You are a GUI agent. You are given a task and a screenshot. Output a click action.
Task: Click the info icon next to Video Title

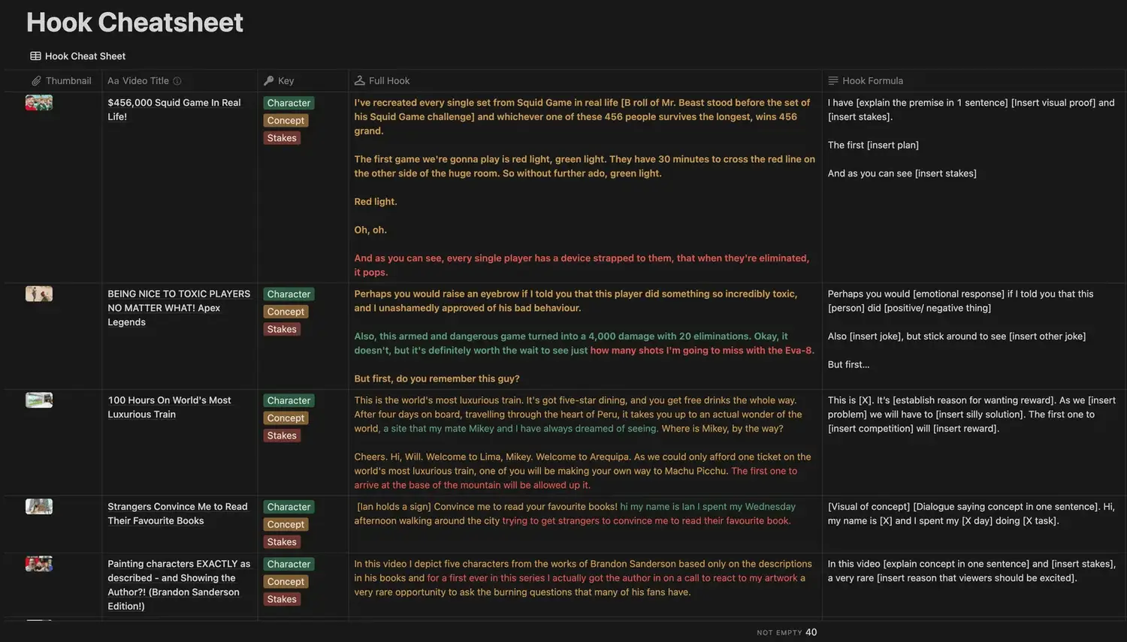[177, 81]
